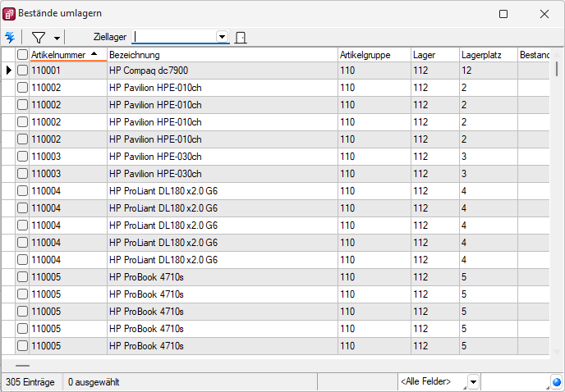This screenshot has width=565, height=392.
Task: Select the HP Compaq dc7900 cell
Action: click(x=223, y=71)
